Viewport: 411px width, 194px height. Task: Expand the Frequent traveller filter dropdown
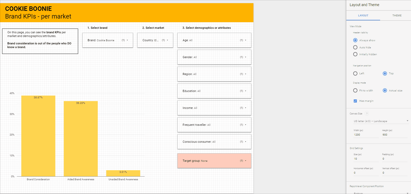(x=214, y=125)
